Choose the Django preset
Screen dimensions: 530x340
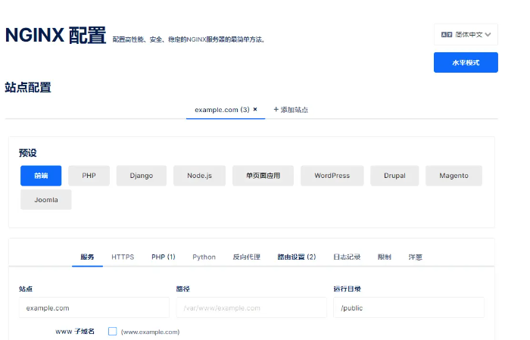tap(142, 176)
